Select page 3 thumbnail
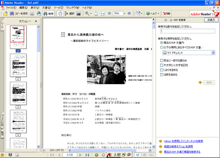 point(18,93)
